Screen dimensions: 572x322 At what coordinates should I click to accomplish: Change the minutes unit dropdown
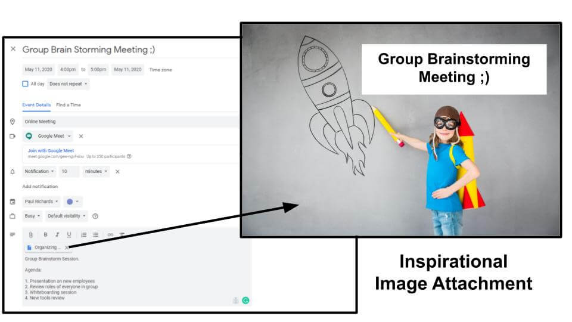coord(96,171)
